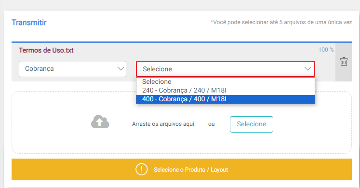Open the Cobrança product dropdown
Image resolution: width=360 pixels, height=188 pixels.
coord(73,69)
